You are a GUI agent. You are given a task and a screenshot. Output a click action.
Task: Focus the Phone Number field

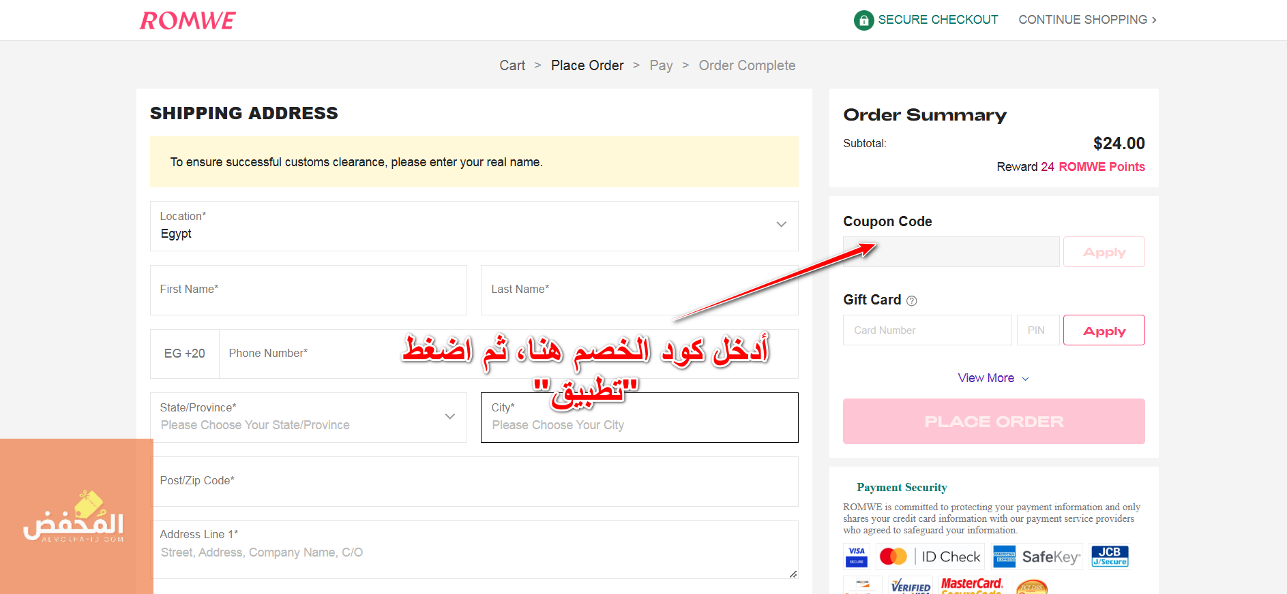(509, 354)
